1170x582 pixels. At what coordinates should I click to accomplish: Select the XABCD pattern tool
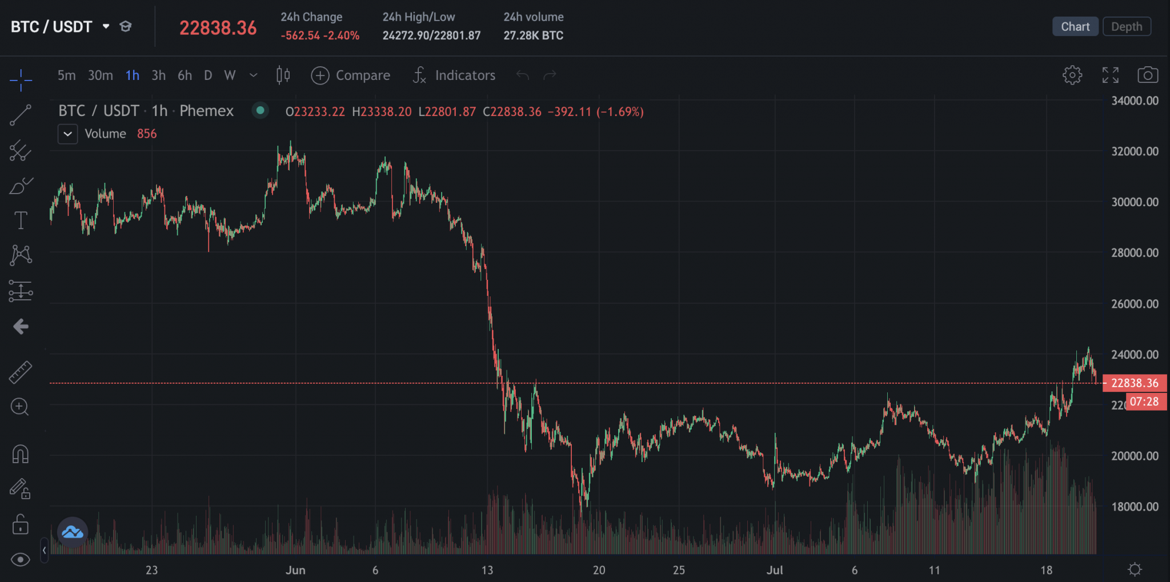point(21,255)
